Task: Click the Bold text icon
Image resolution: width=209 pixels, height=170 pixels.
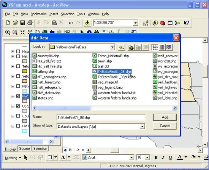Action: pos(156,157)
